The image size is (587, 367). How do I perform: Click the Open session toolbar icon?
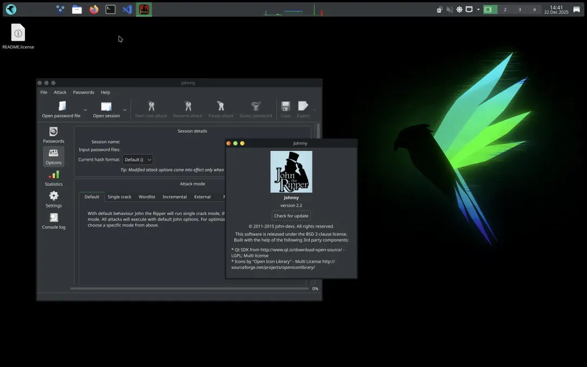106,106
